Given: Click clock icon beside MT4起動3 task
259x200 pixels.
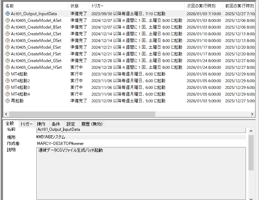Looking at the screenshot, I should pyautogui.click(x=7, y=87).
